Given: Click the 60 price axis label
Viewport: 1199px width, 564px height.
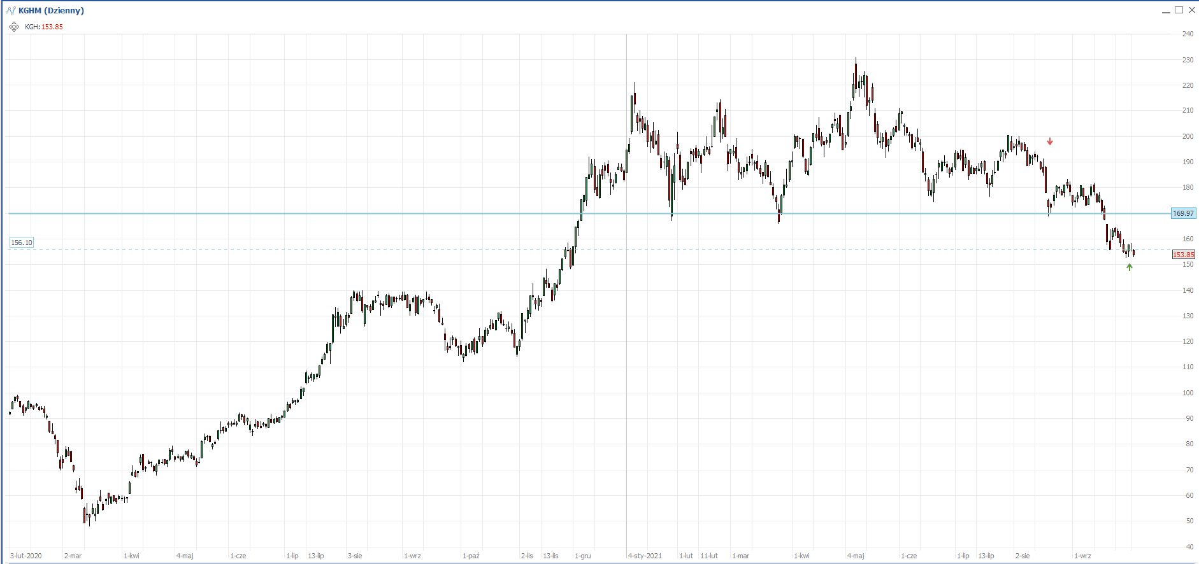Looking at the screenshot, I should [1189, 495].
